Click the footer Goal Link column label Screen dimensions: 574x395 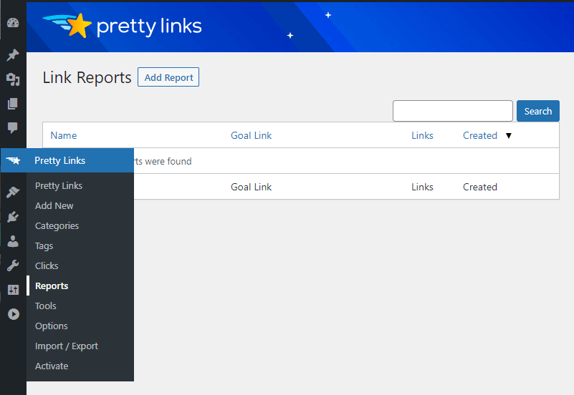(251, 187)
